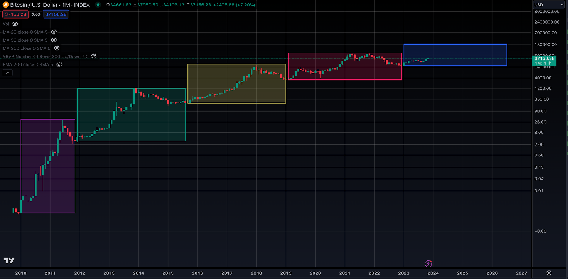
Task: Click the 2017 label on the time axis
Action: coord(227,273)
